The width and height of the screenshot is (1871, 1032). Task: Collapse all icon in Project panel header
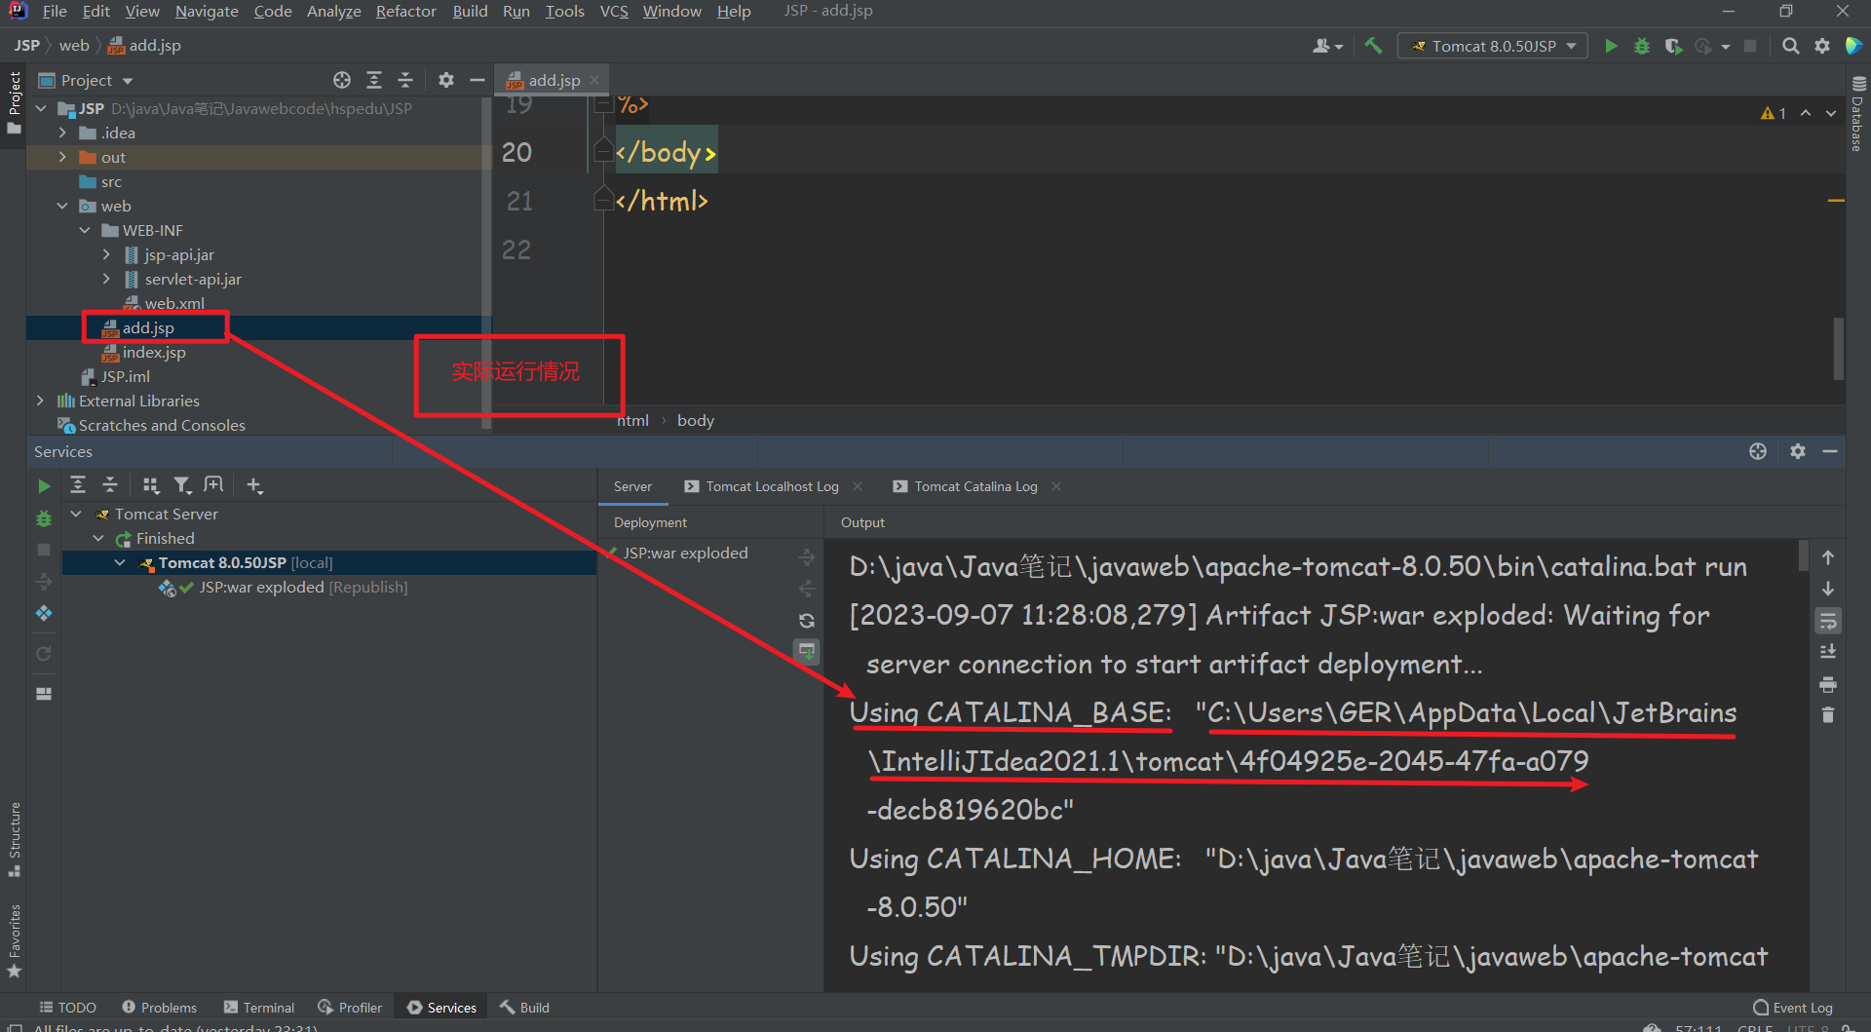click(x=405, y=80)
